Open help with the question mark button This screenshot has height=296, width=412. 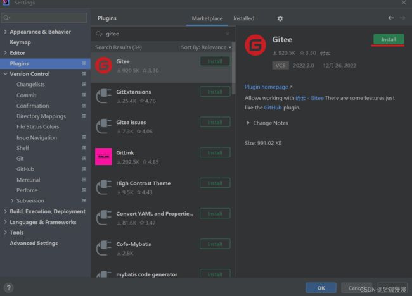point(9,288)
